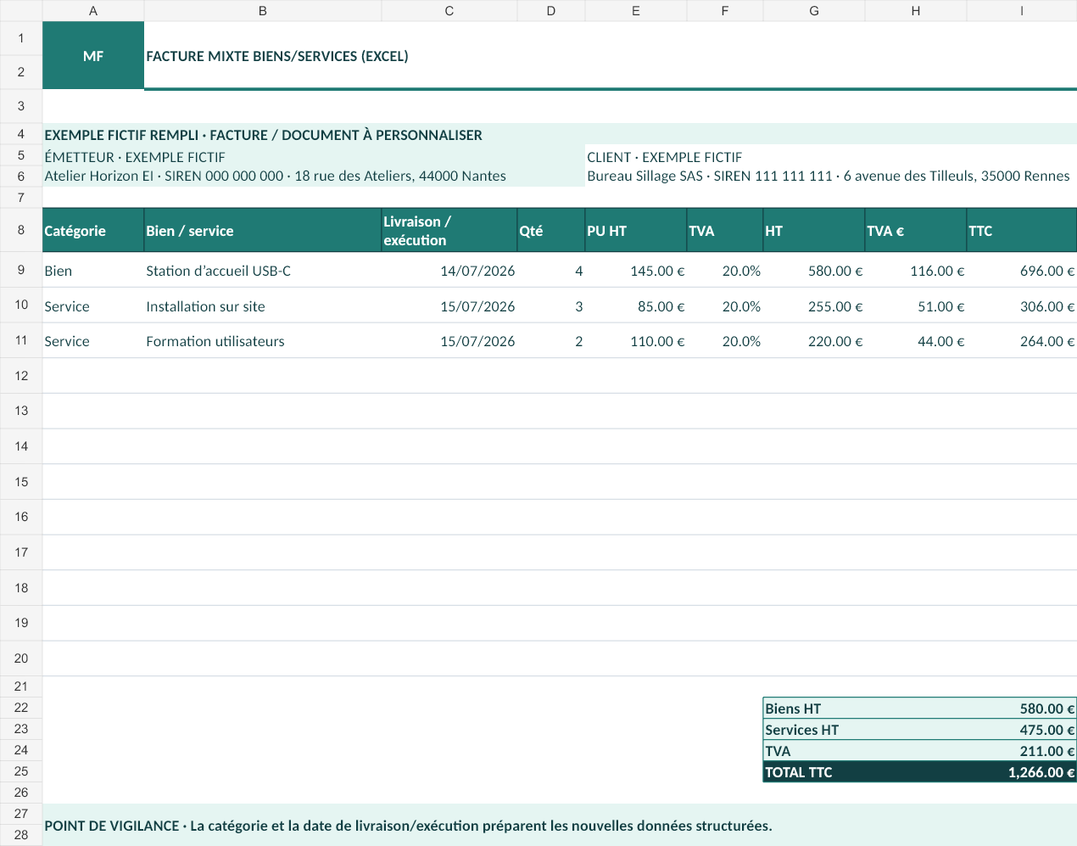The width and height of the screenshot is (1077, 846).
Task: Select column A header
Action: coord(93,10)
